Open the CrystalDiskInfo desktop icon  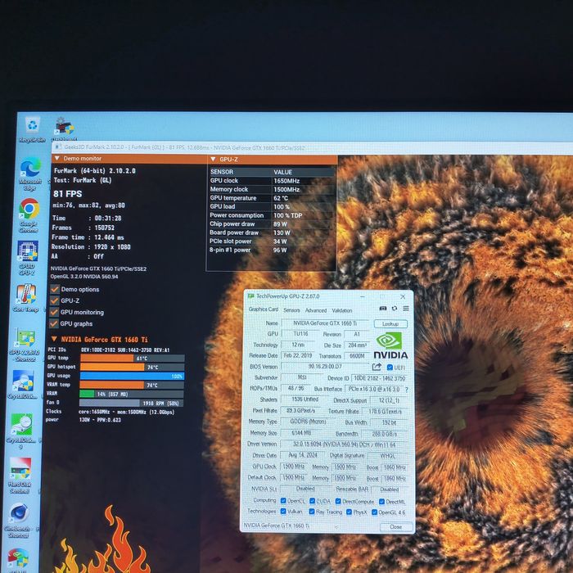[22, 384]
